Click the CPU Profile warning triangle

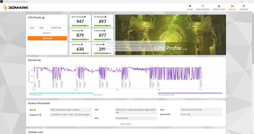point(43,18)
